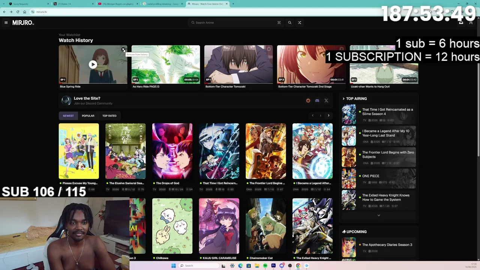Go to browser home page

(x=24, y=12)
